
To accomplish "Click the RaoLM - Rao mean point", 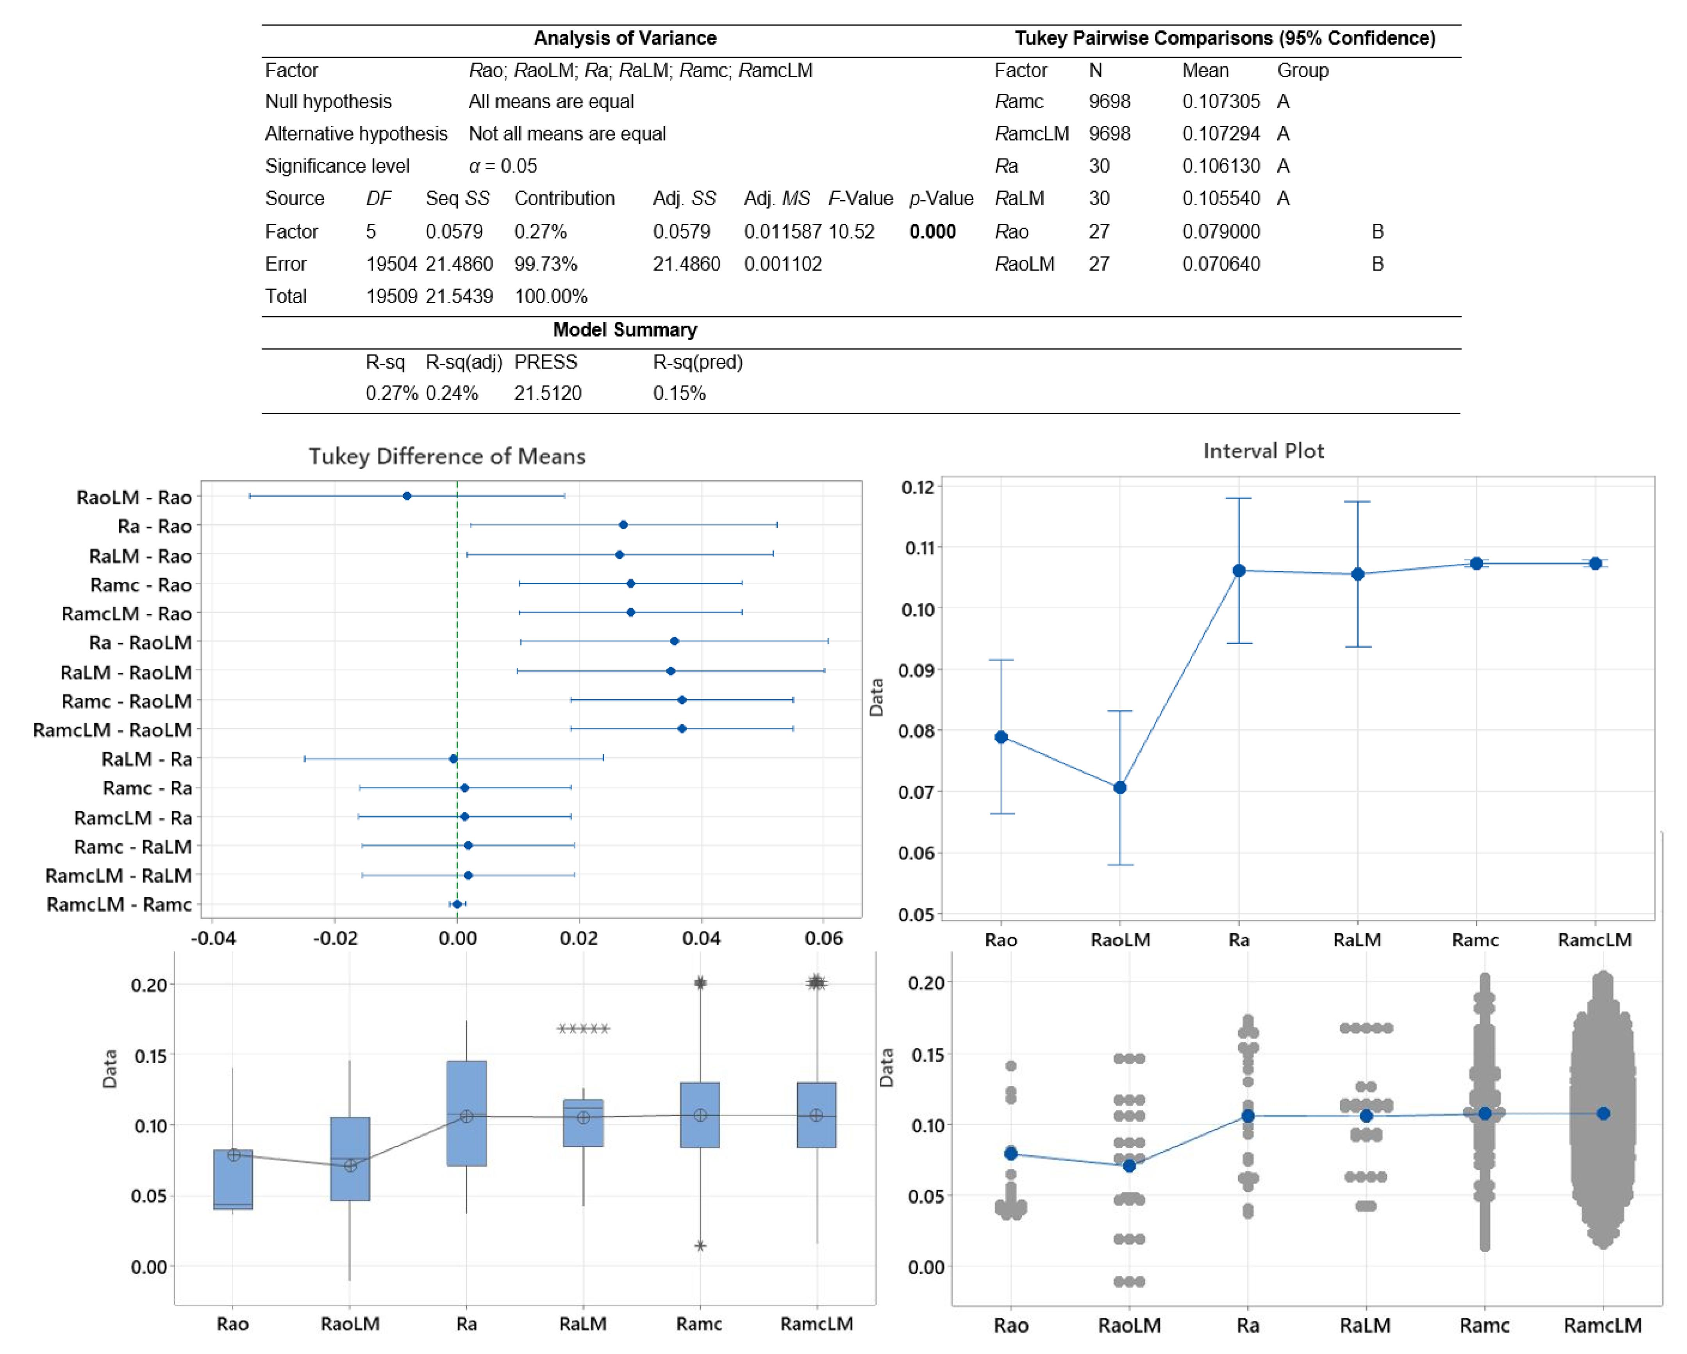I will (x=407, y=496).
